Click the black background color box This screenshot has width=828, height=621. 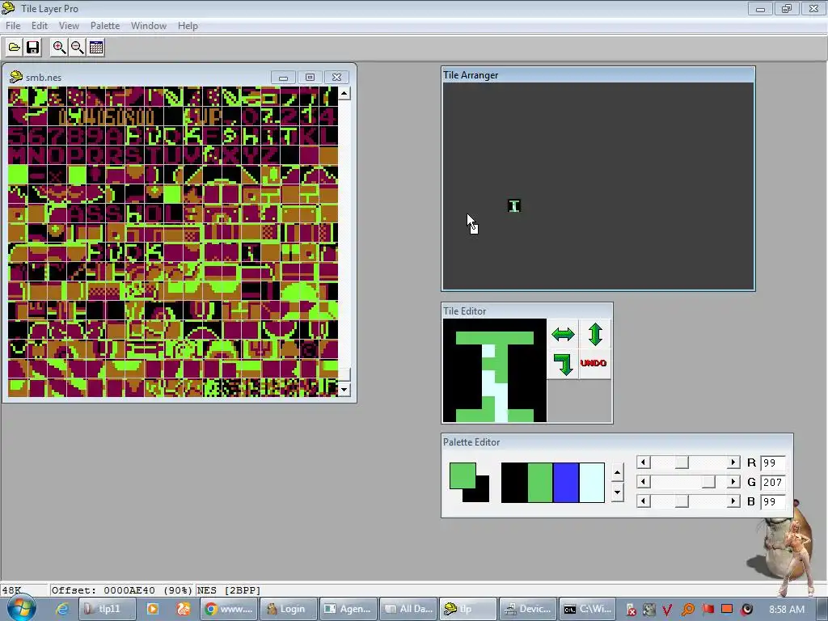[482, 494]
